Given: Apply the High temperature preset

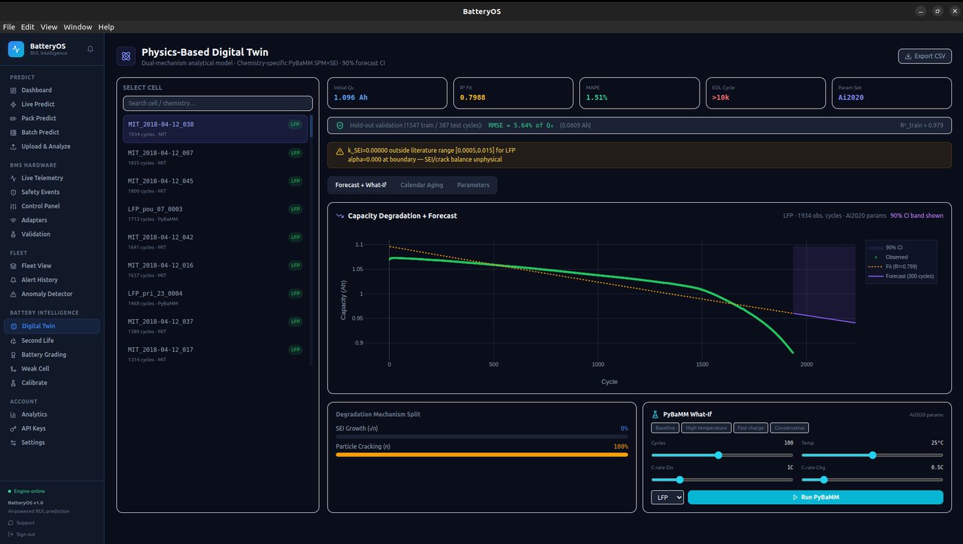Looking at the screenshot, I should coord(706,428).
